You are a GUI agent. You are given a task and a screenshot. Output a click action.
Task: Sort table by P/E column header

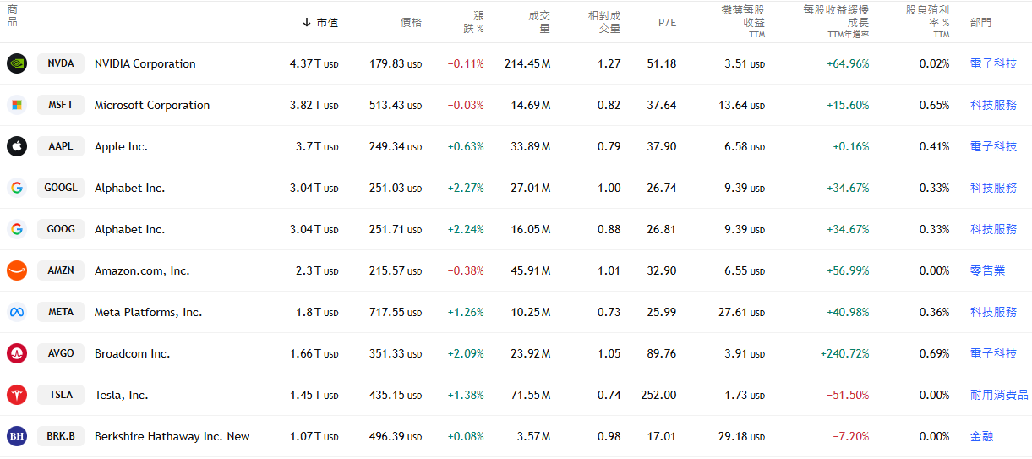pos(667,23)
